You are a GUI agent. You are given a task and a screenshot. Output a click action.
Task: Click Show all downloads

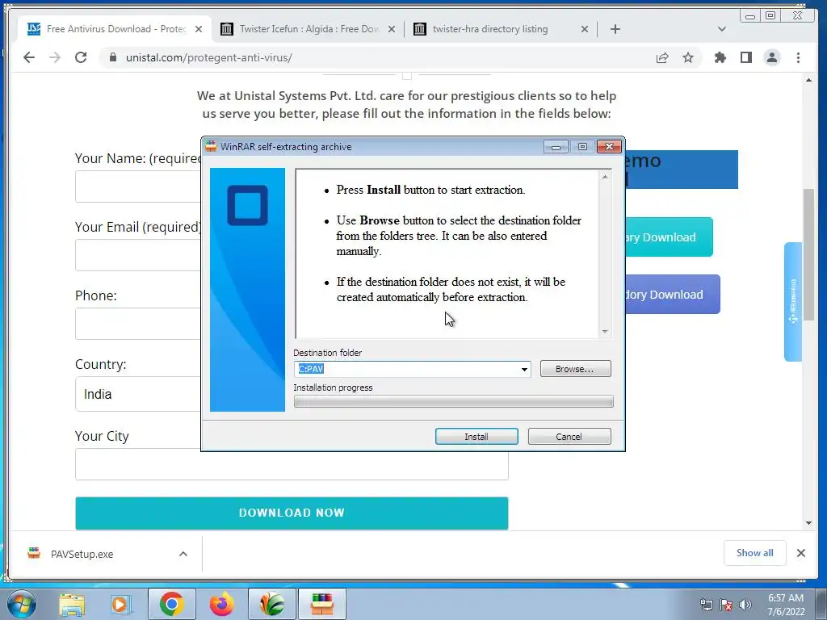(x=755, y=553)
